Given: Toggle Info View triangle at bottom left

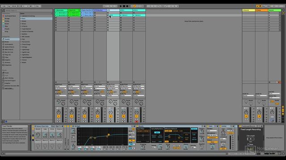Looking at the screenshot, I should coord(3,154).
